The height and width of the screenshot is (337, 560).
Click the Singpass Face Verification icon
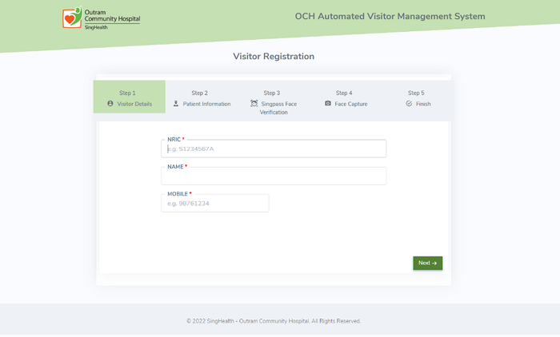254,104
